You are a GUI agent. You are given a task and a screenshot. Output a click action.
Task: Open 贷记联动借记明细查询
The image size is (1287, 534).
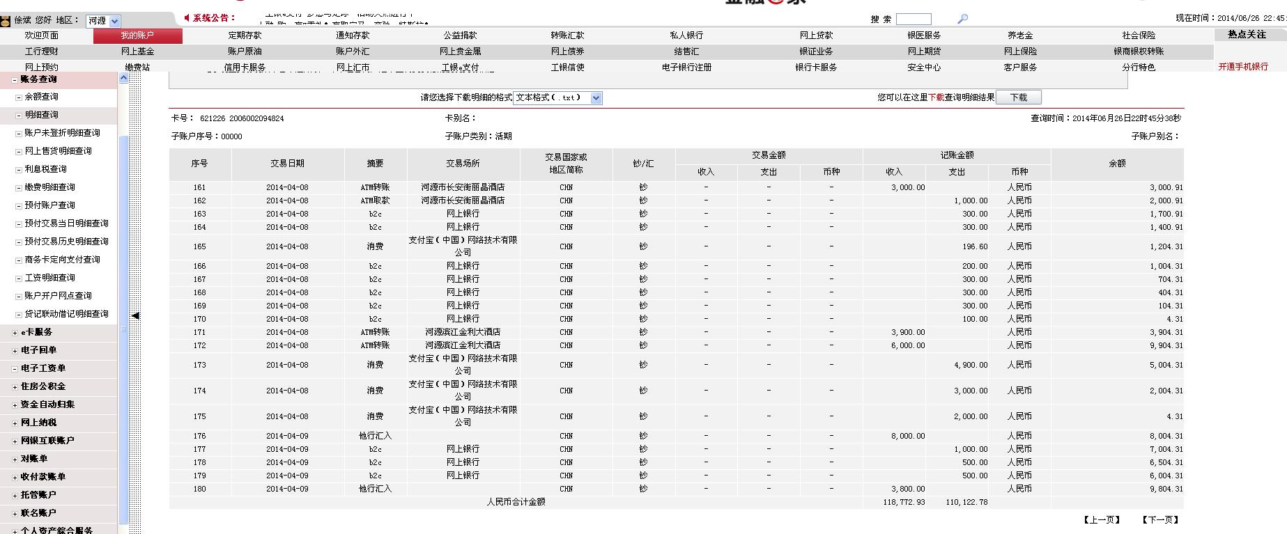67,314
